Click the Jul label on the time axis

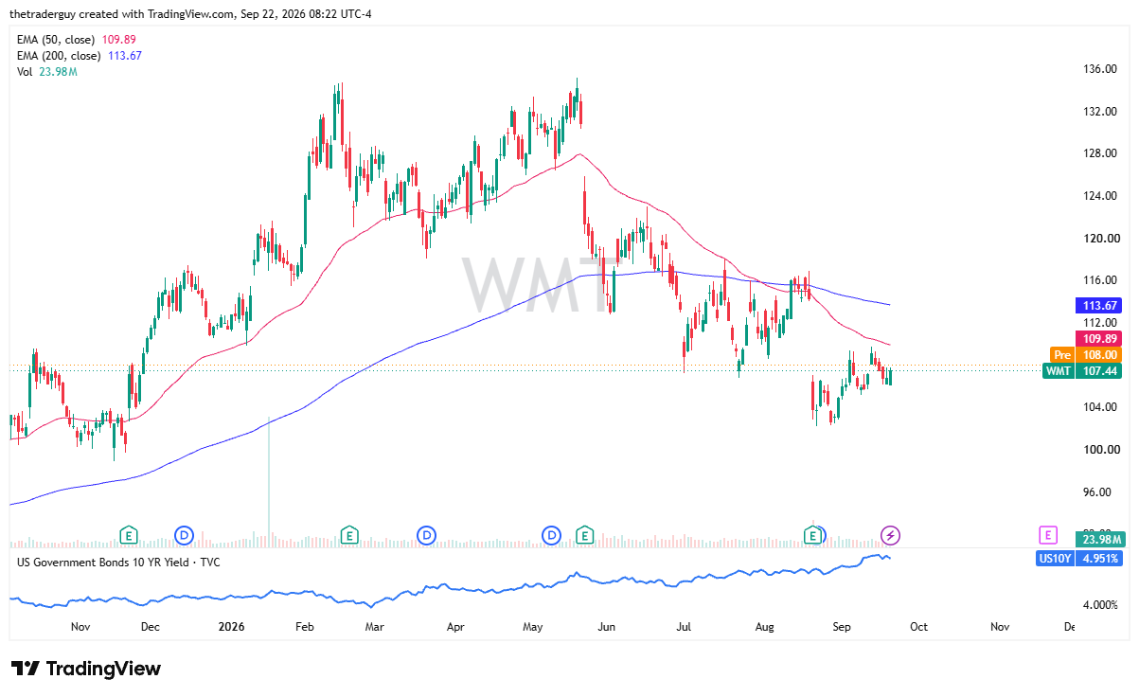[684, 627]
